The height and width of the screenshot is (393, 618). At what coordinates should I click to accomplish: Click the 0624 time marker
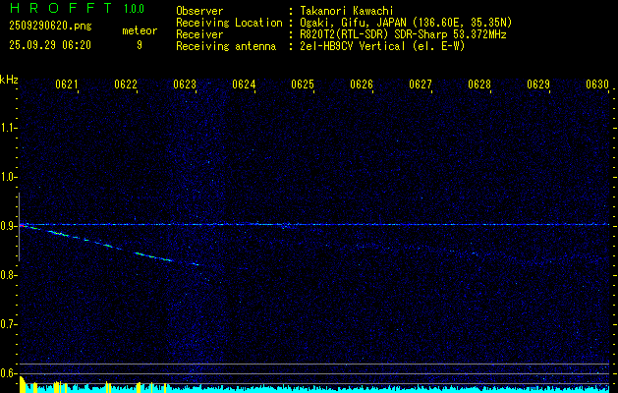tap(244, 84)
